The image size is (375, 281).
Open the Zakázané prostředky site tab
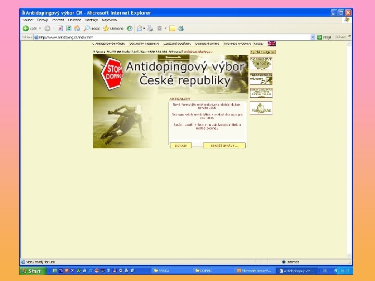[178, 44]
